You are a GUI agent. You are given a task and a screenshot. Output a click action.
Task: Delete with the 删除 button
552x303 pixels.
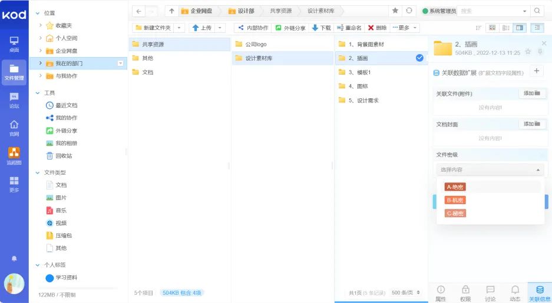377,28
